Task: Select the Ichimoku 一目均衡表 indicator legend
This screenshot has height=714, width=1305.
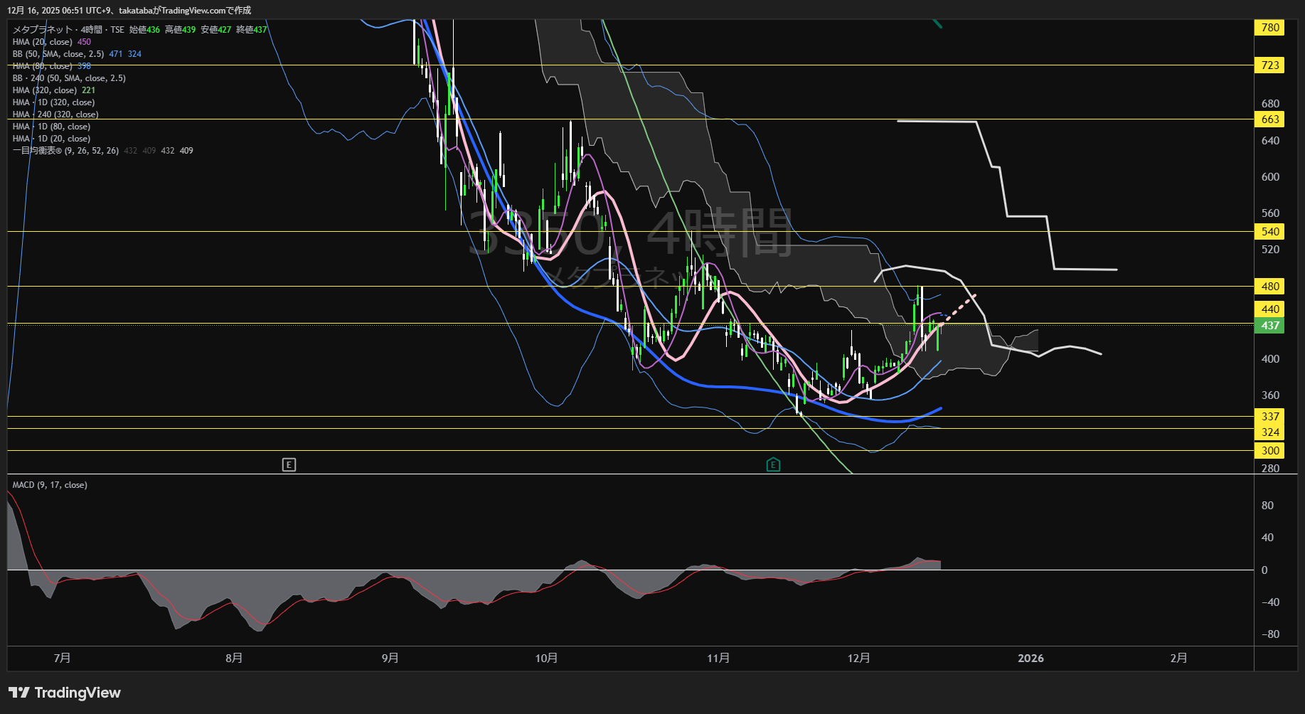Action: tap(65, 151)
